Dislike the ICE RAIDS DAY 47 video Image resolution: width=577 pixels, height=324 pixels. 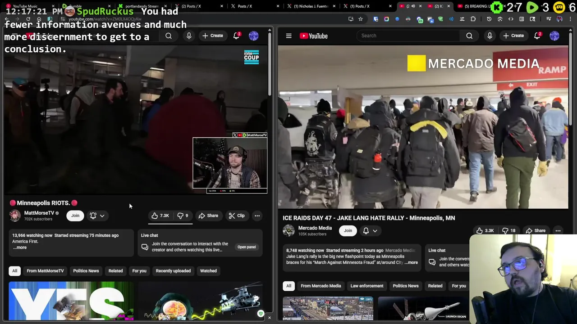point(509,230)
